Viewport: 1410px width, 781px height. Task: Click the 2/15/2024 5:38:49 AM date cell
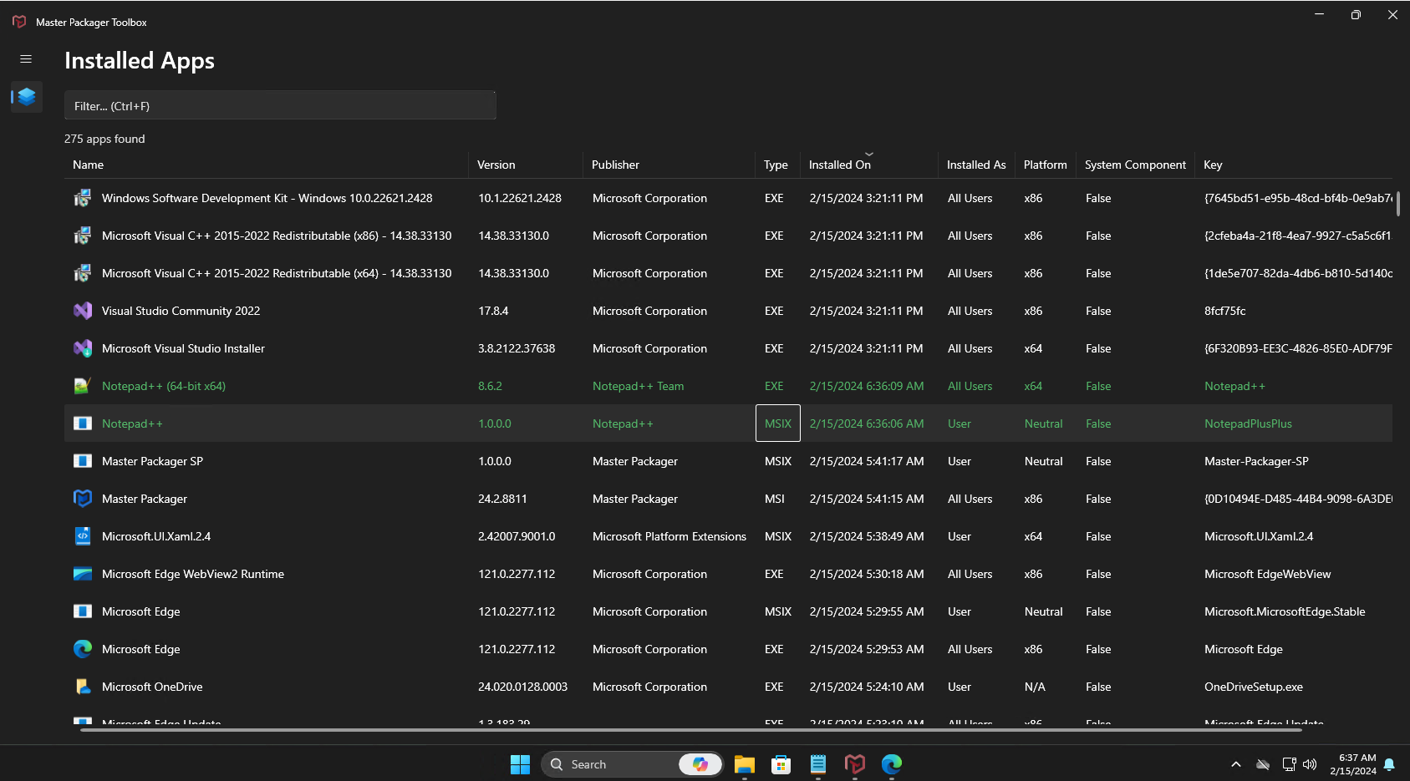pos(867,536)
